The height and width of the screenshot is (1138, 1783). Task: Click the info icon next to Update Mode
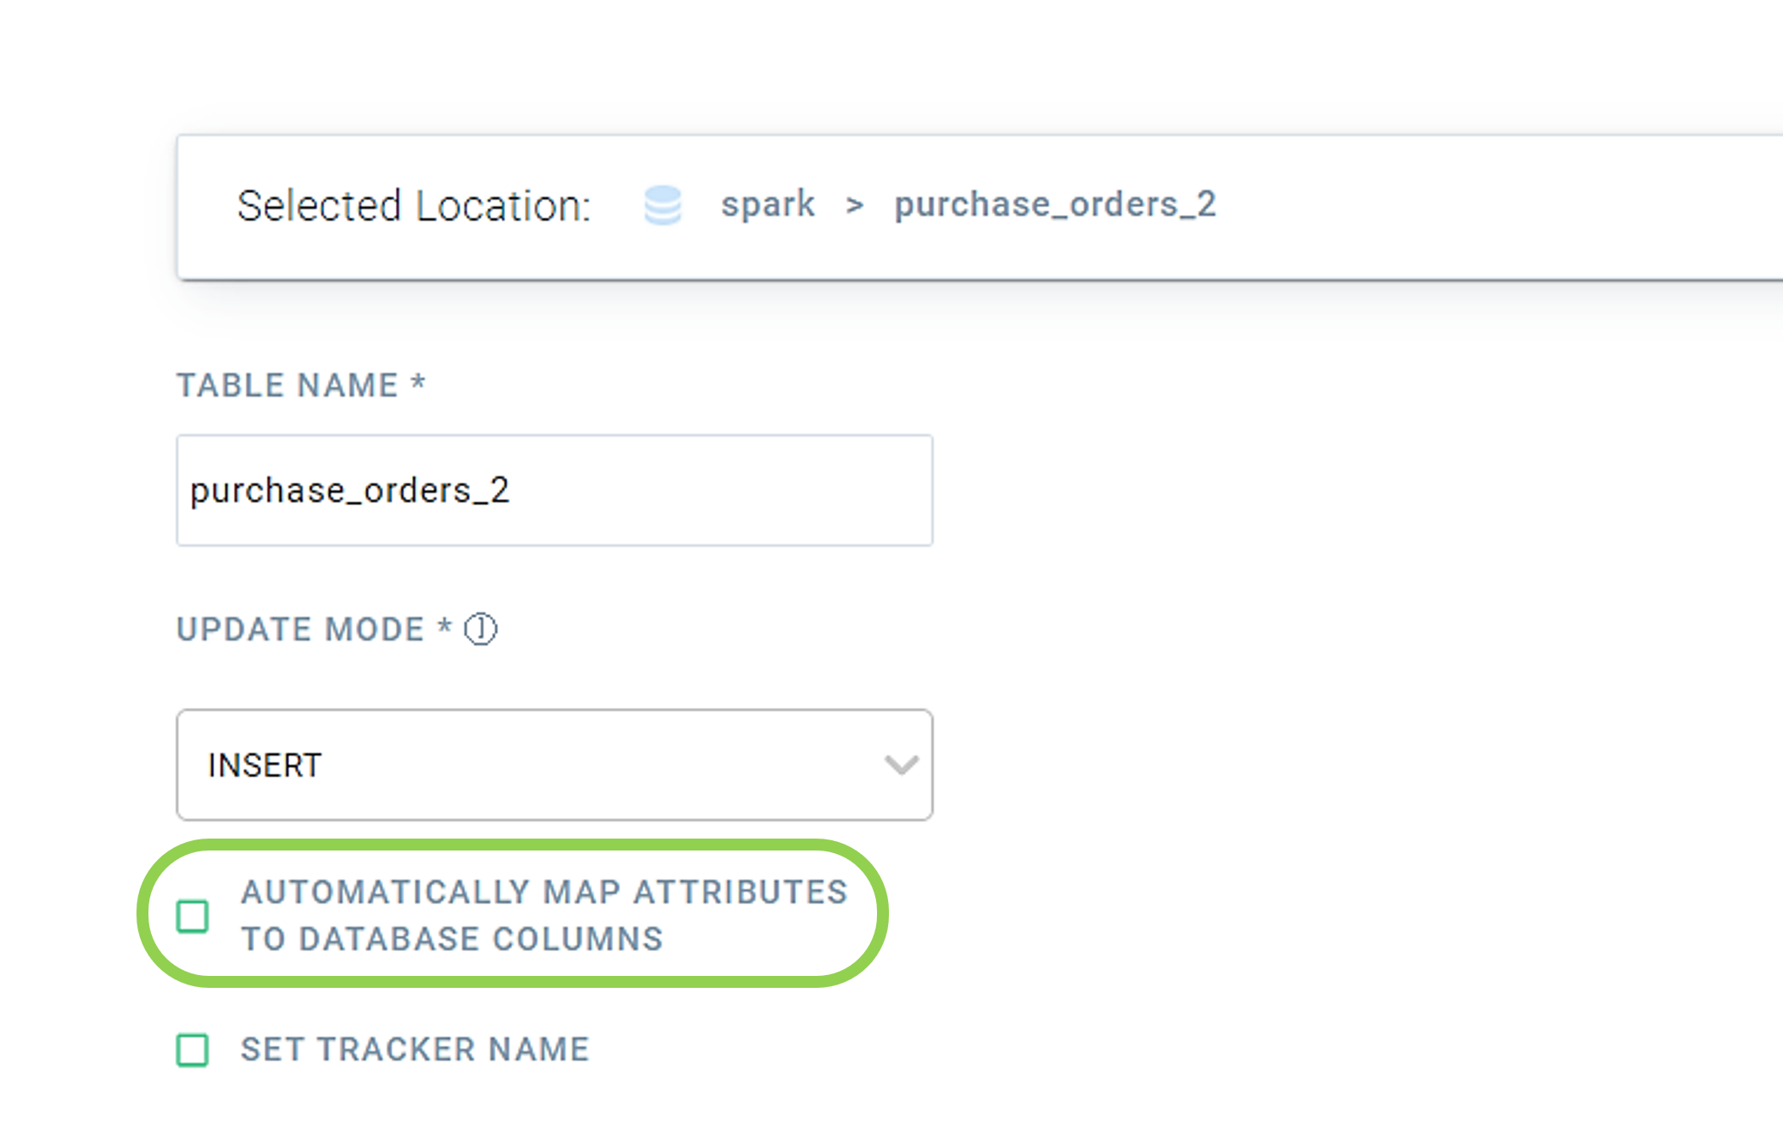[x=480, y=630]
